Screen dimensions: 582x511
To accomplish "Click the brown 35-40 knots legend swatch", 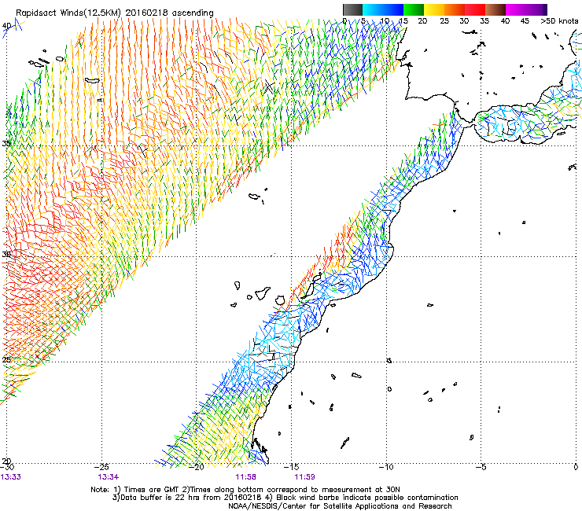I will point(495,9).
